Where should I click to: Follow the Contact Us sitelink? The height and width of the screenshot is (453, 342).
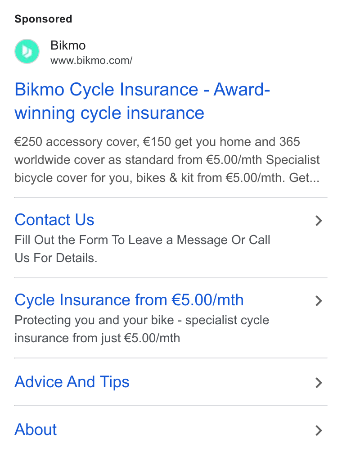pos(54,220)
